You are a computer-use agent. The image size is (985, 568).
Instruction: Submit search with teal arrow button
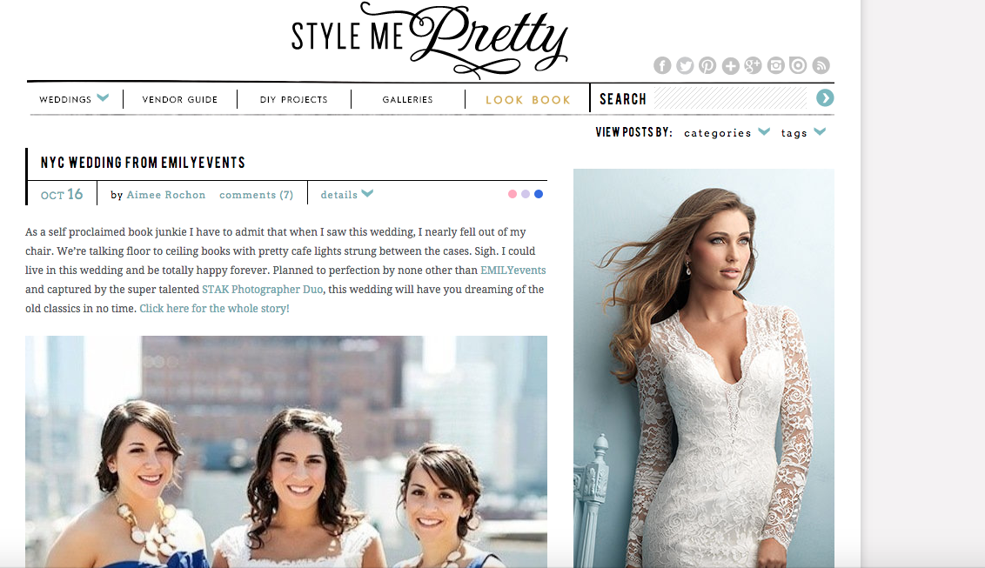825,98
